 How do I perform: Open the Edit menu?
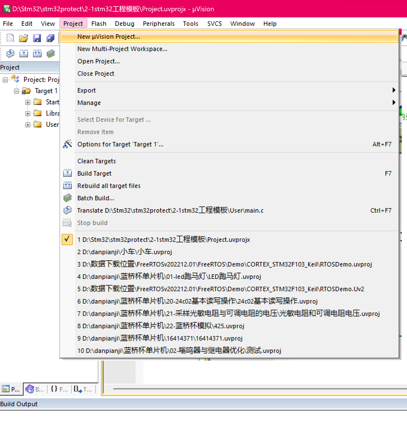click(27, 24)
